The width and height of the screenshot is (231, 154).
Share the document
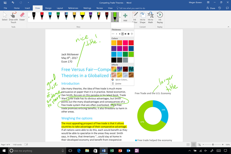(x=211, y=8)
